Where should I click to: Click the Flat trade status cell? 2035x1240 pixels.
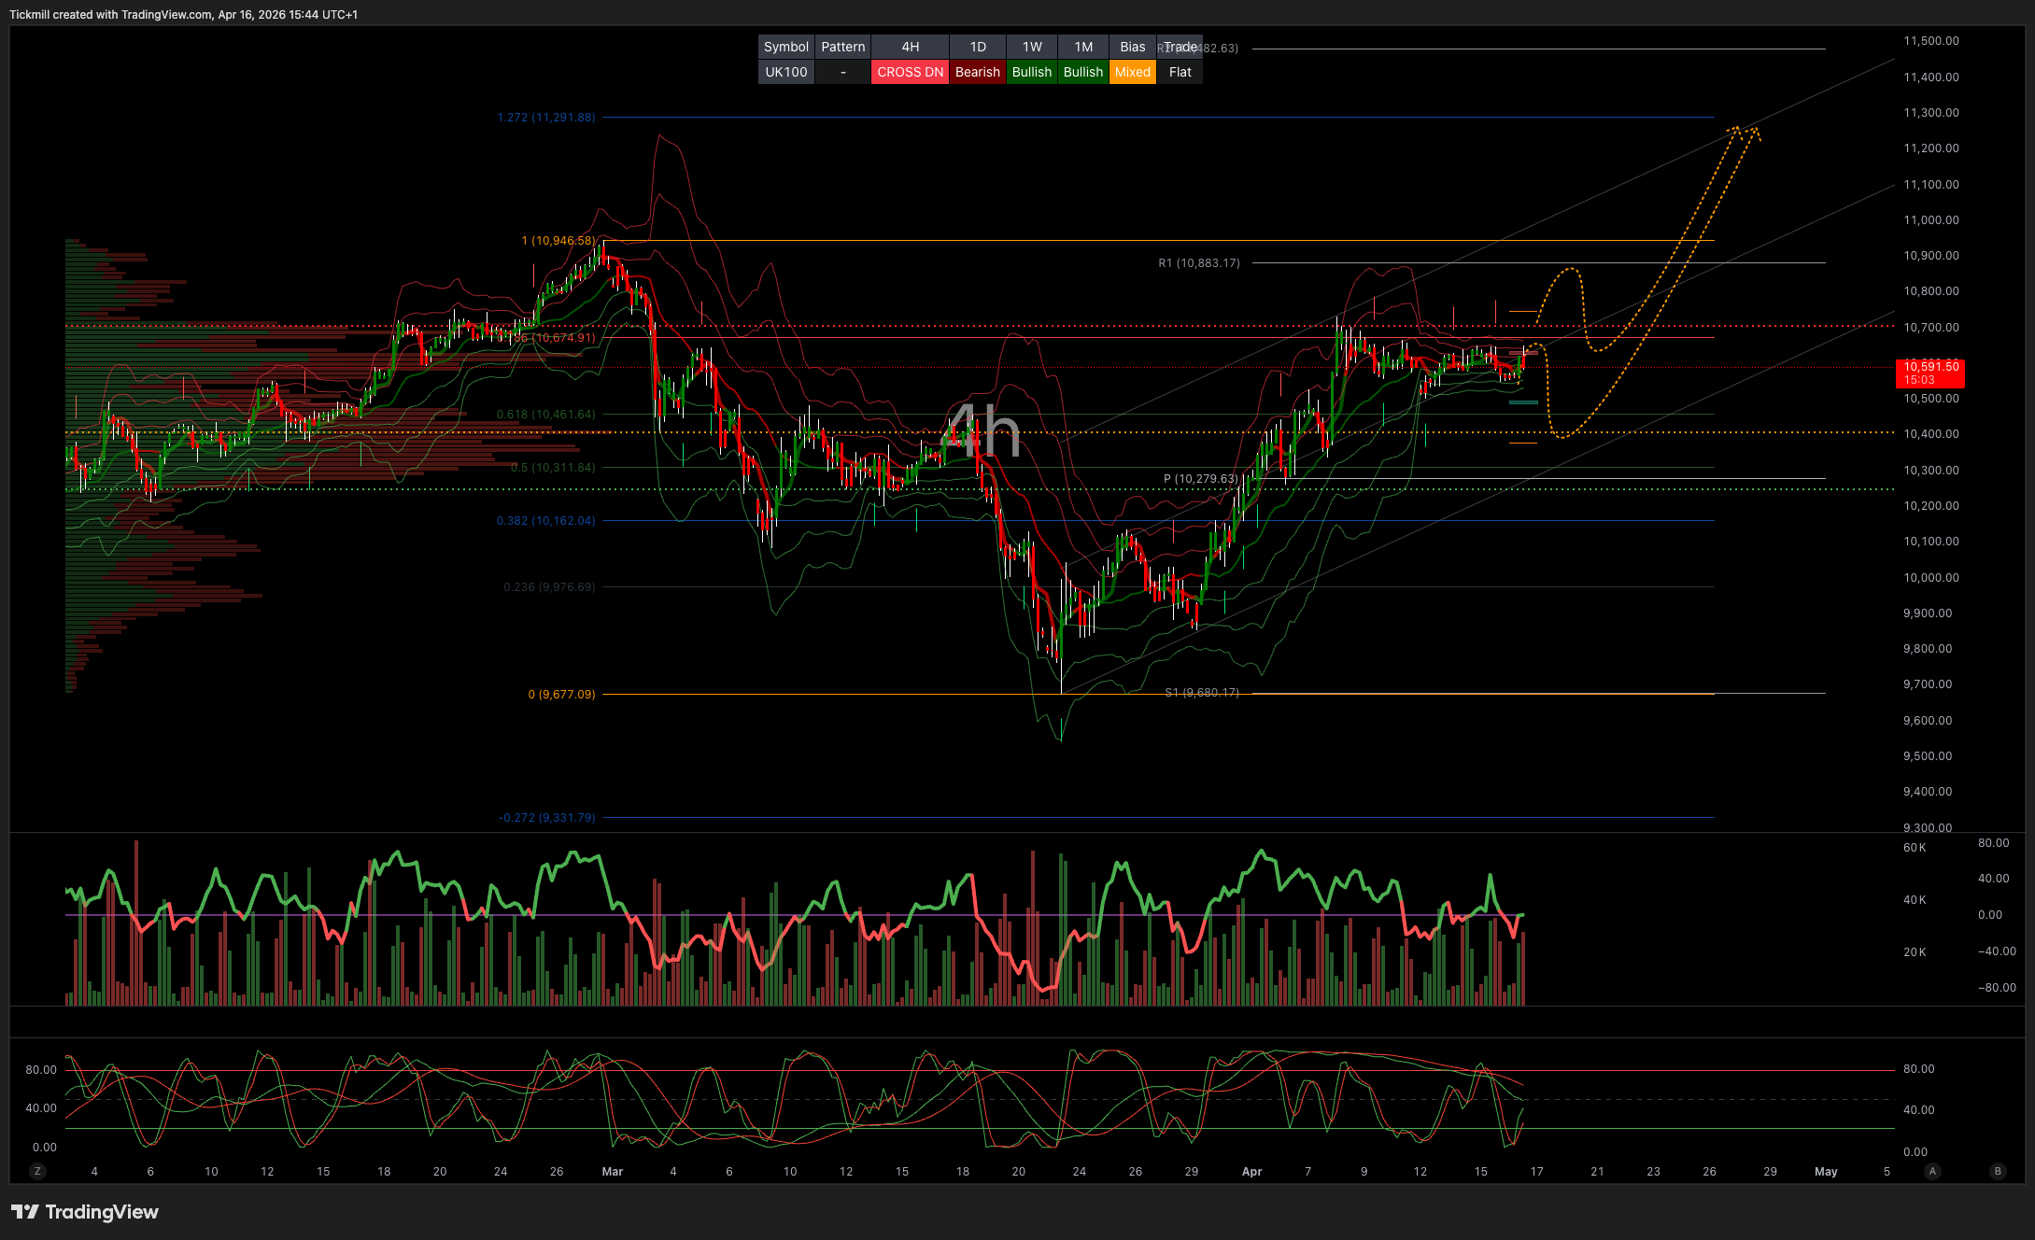click(x=1180, y=72)
